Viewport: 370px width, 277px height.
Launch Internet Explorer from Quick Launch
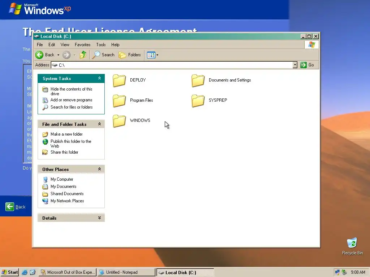coord(25,272)
